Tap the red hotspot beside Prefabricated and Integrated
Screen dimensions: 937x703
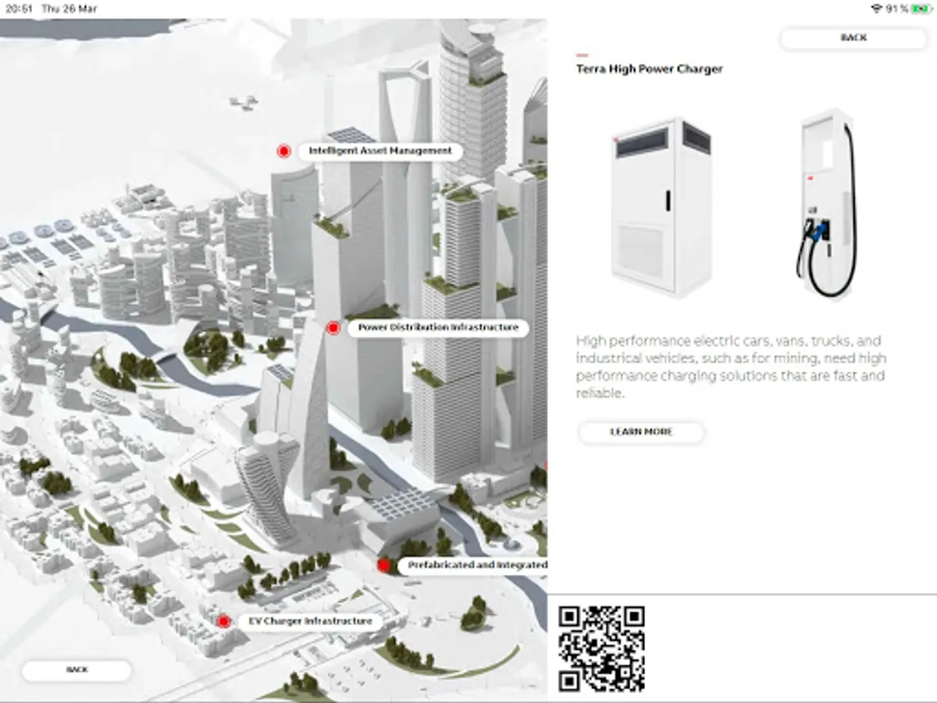[x=383, y=565]
